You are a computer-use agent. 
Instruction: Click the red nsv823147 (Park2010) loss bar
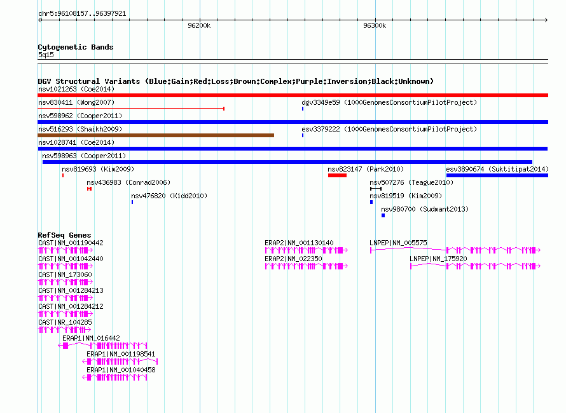(x=337, y=175)
